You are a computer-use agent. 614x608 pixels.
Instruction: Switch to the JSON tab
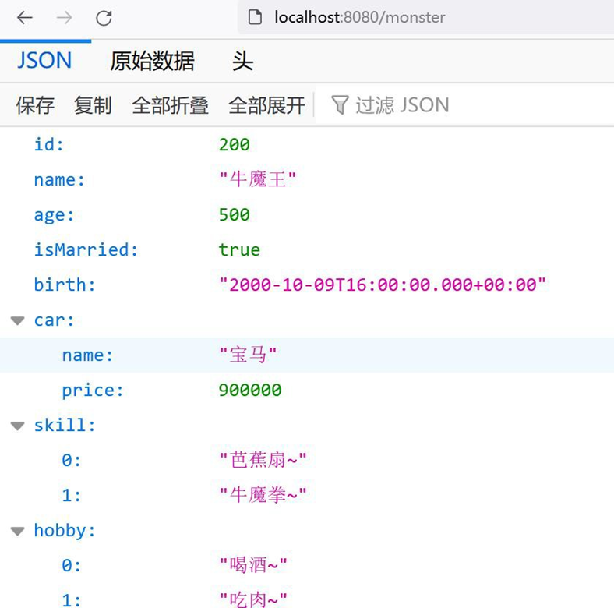(x=44, y=61)
